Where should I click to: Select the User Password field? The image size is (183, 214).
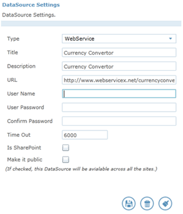(119, 107)
